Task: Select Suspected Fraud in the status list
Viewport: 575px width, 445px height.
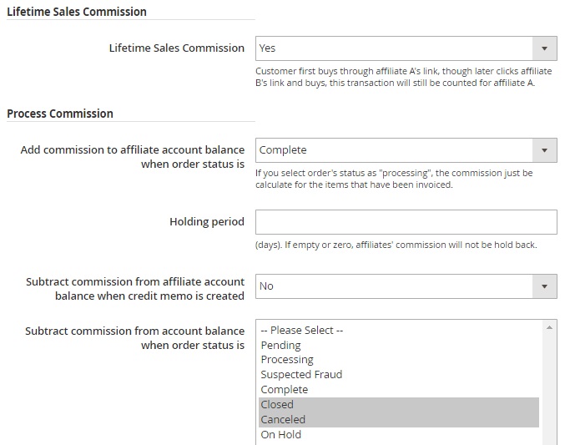Action: 301,375
